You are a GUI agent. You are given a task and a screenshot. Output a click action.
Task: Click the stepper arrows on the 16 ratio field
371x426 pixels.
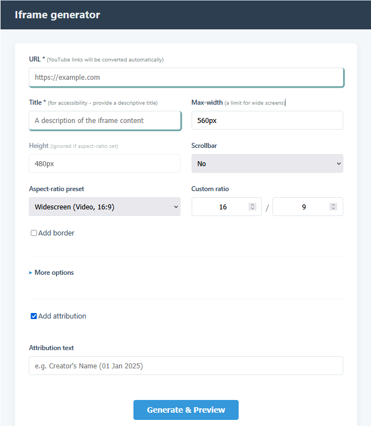253,207
